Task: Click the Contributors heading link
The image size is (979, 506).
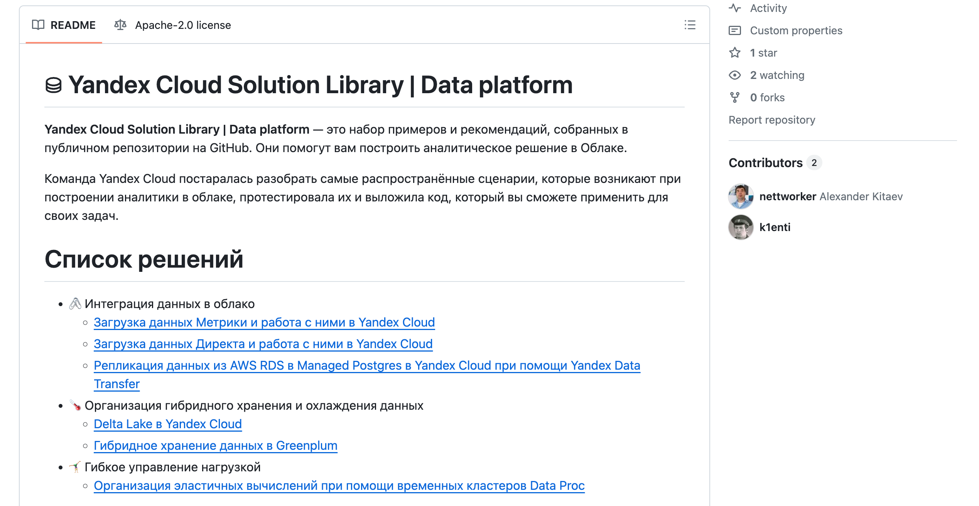Action: 765,163
